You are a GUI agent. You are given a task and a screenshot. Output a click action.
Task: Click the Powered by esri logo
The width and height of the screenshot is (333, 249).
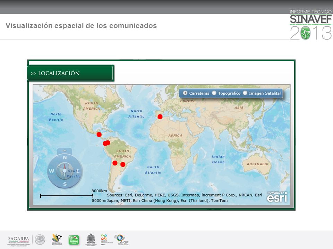pos(277,197)
